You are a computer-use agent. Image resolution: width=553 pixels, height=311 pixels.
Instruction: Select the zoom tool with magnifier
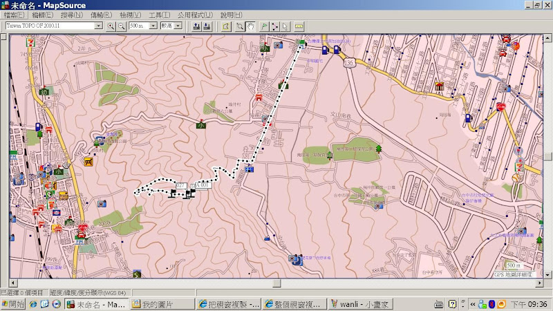pos(240,26)
